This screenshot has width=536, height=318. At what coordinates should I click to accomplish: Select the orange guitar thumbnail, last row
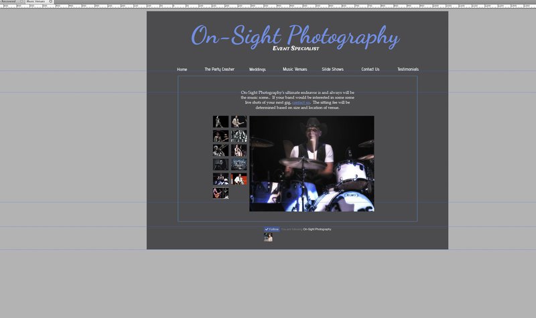click(x=221, y=193)
